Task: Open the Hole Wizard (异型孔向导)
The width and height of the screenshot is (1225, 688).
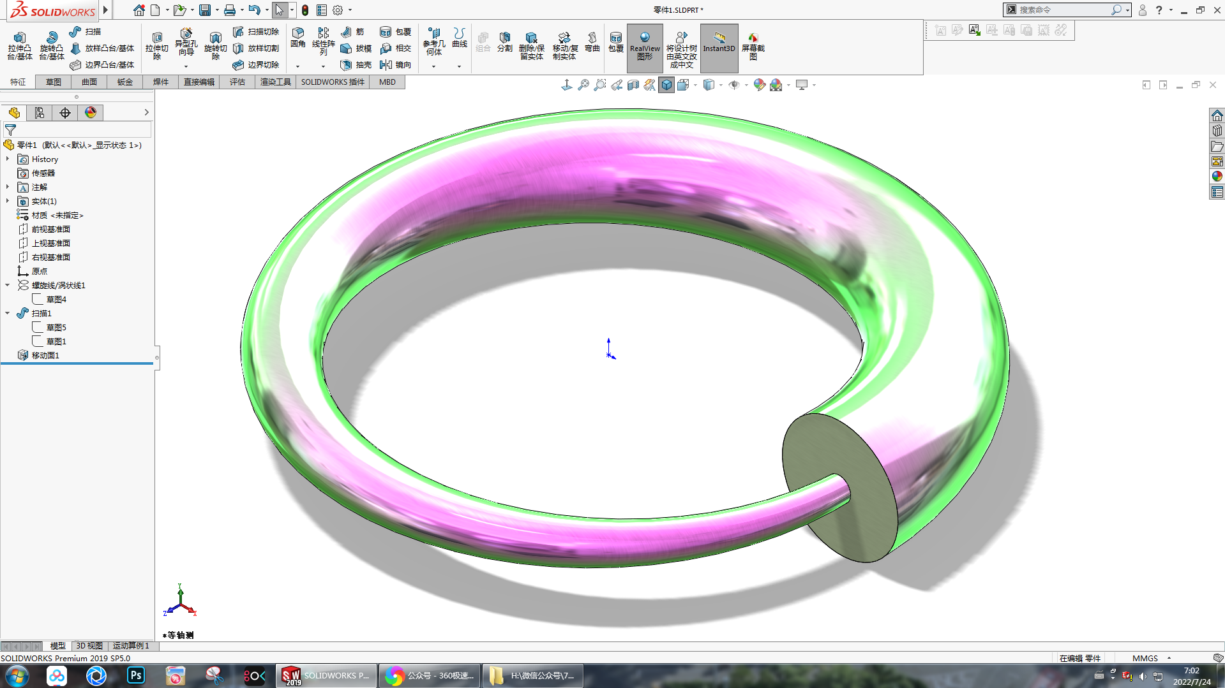Action: click(186, 42)
